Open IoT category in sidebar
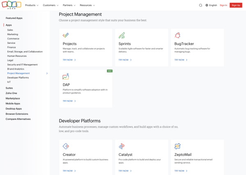Image resolution: width=246 pixels, height=175 pixels. click(9, 82)
